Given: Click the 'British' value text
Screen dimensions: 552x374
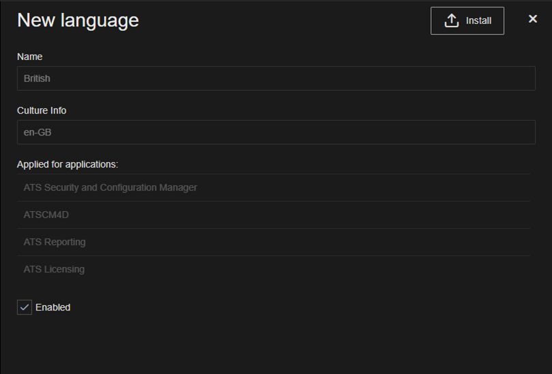Looking at the screenshot, I should coord(37,78).
